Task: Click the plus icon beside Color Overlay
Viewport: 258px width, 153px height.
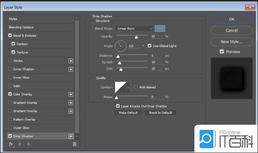Action: [x=71, y=94]
